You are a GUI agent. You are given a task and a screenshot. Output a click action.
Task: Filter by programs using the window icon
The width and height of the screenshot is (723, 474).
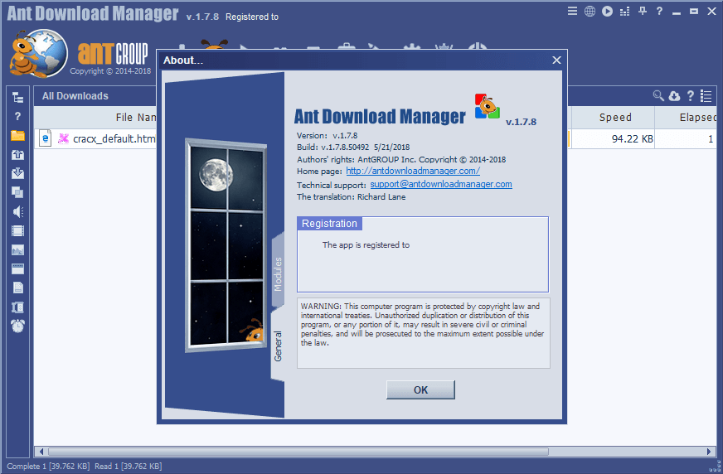(x=17, y=268)
